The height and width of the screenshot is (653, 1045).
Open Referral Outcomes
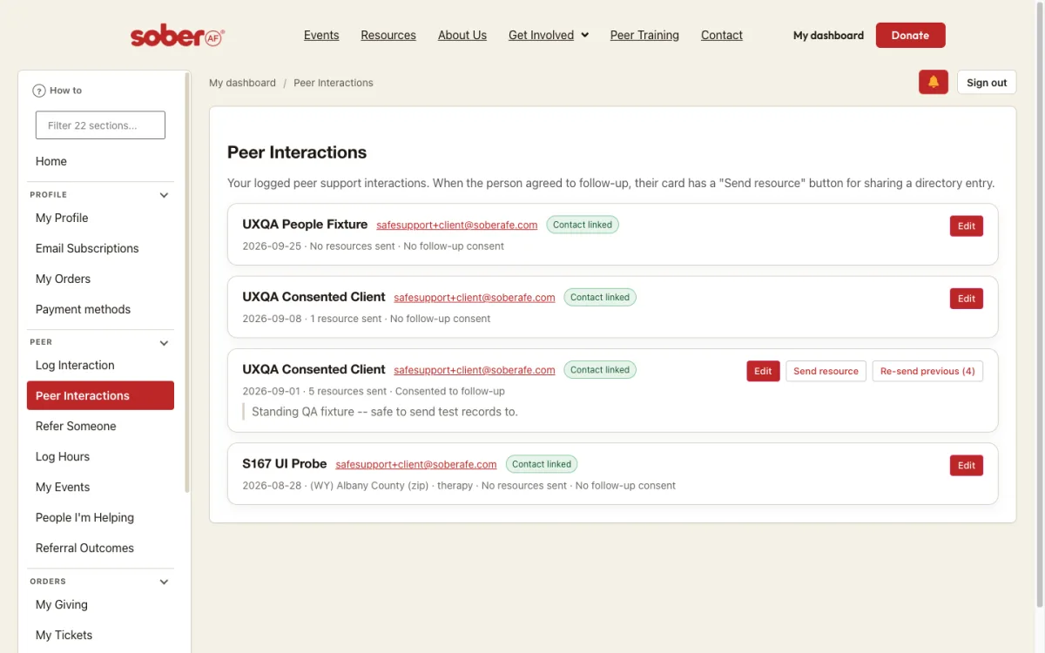[x=100, y=548]
